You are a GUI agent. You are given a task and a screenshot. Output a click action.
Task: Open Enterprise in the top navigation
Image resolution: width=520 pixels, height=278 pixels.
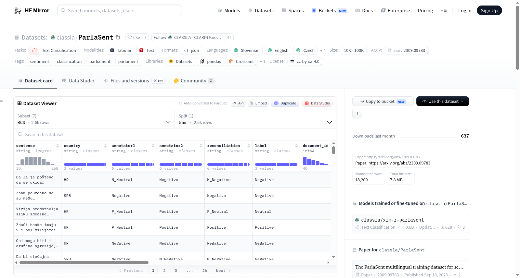point(396,11)
